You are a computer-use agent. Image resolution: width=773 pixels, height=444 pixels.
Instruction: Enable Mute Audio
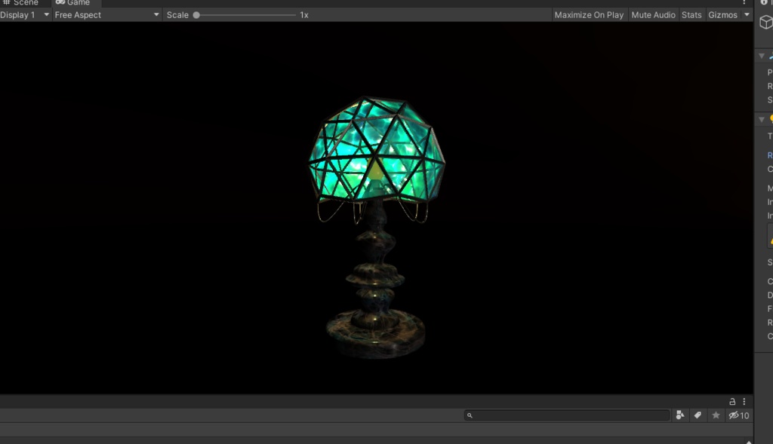(x=653, y=14)
